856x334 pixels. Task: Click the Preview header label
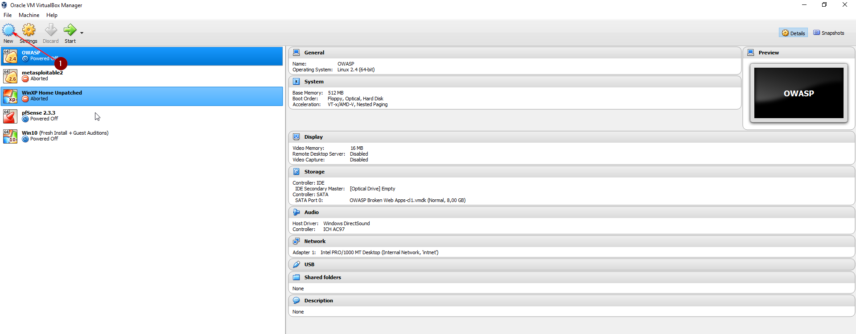[769, 53]
